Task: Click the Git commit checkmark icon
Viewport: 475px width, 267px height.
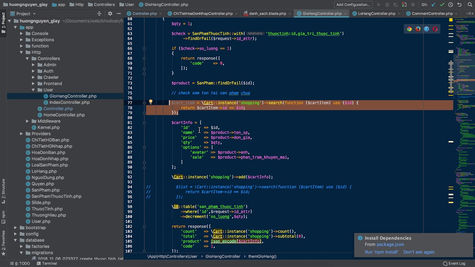Action: (x=442, y=5)
